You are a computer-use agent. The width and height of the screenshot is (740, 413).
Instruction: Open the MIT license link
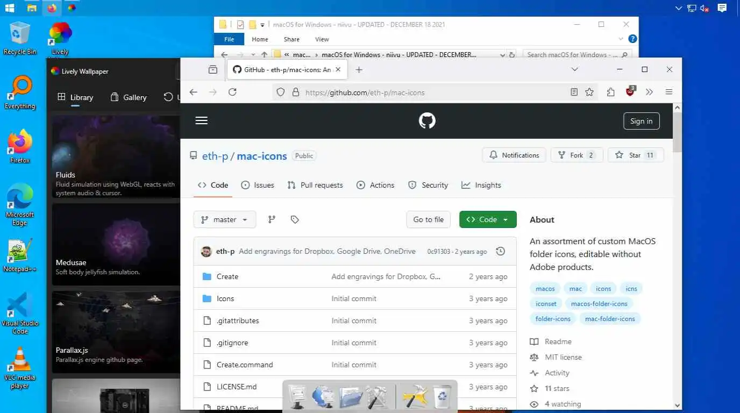click(x=563, y=357)
